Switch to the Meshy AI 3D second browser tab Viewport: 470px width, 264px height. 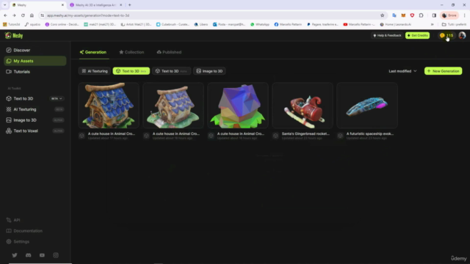click(x=95, y=5)
